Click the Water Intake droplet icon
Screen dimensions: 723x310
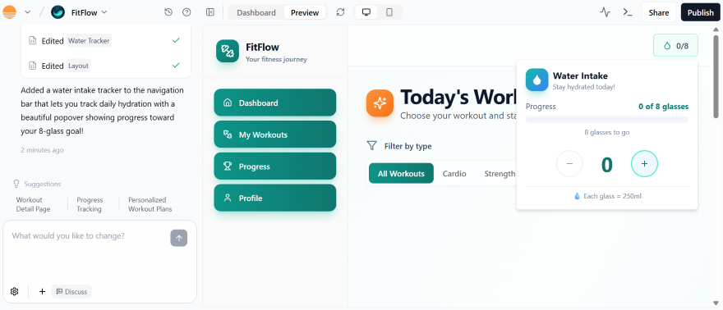click(536, 80)
